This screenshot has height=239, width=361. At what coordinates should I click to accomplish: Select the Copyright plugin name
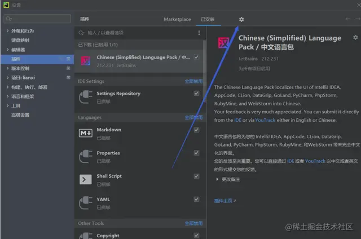[x=108, y=236]
